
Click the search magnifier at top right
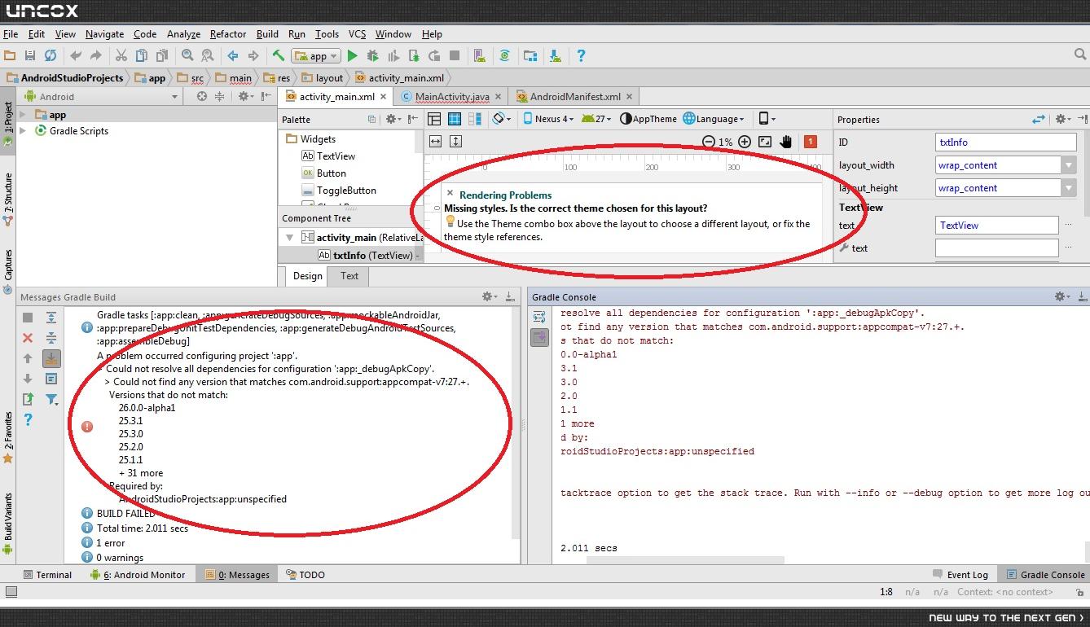pyautogui.click(x=1080, y=55)
